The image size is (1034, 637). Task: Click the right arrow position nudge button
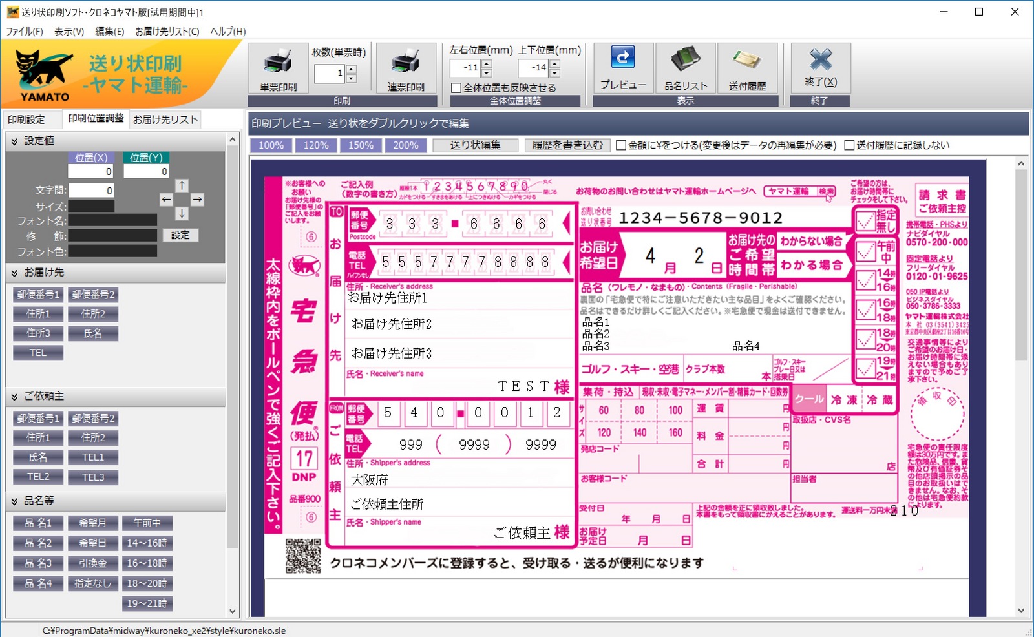tap(198, 200)
